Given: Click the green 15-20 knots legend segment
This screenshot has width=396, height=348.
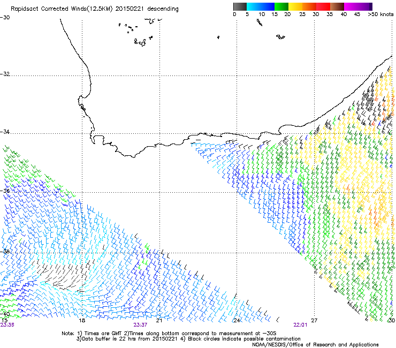Looking at the screenshot, I should (281, 6).
